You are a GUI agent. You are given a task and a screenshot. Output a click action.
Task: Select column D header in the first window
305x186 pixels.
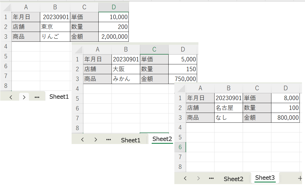point(114,7)
